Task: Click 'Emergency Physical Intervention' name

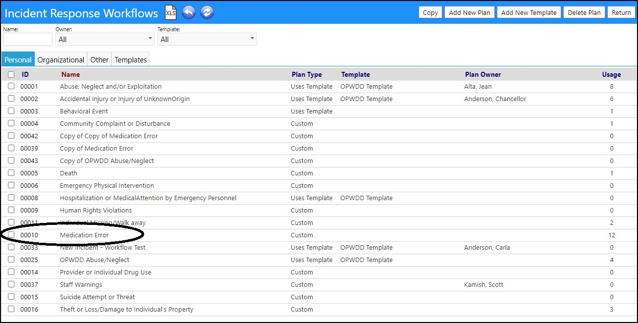Action: click(107, 185)
